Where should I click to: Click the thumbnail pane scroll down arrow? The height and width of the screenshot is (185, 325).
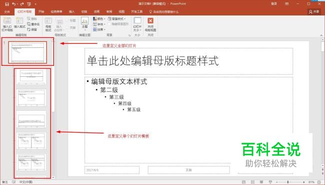(x=53, y=178)
